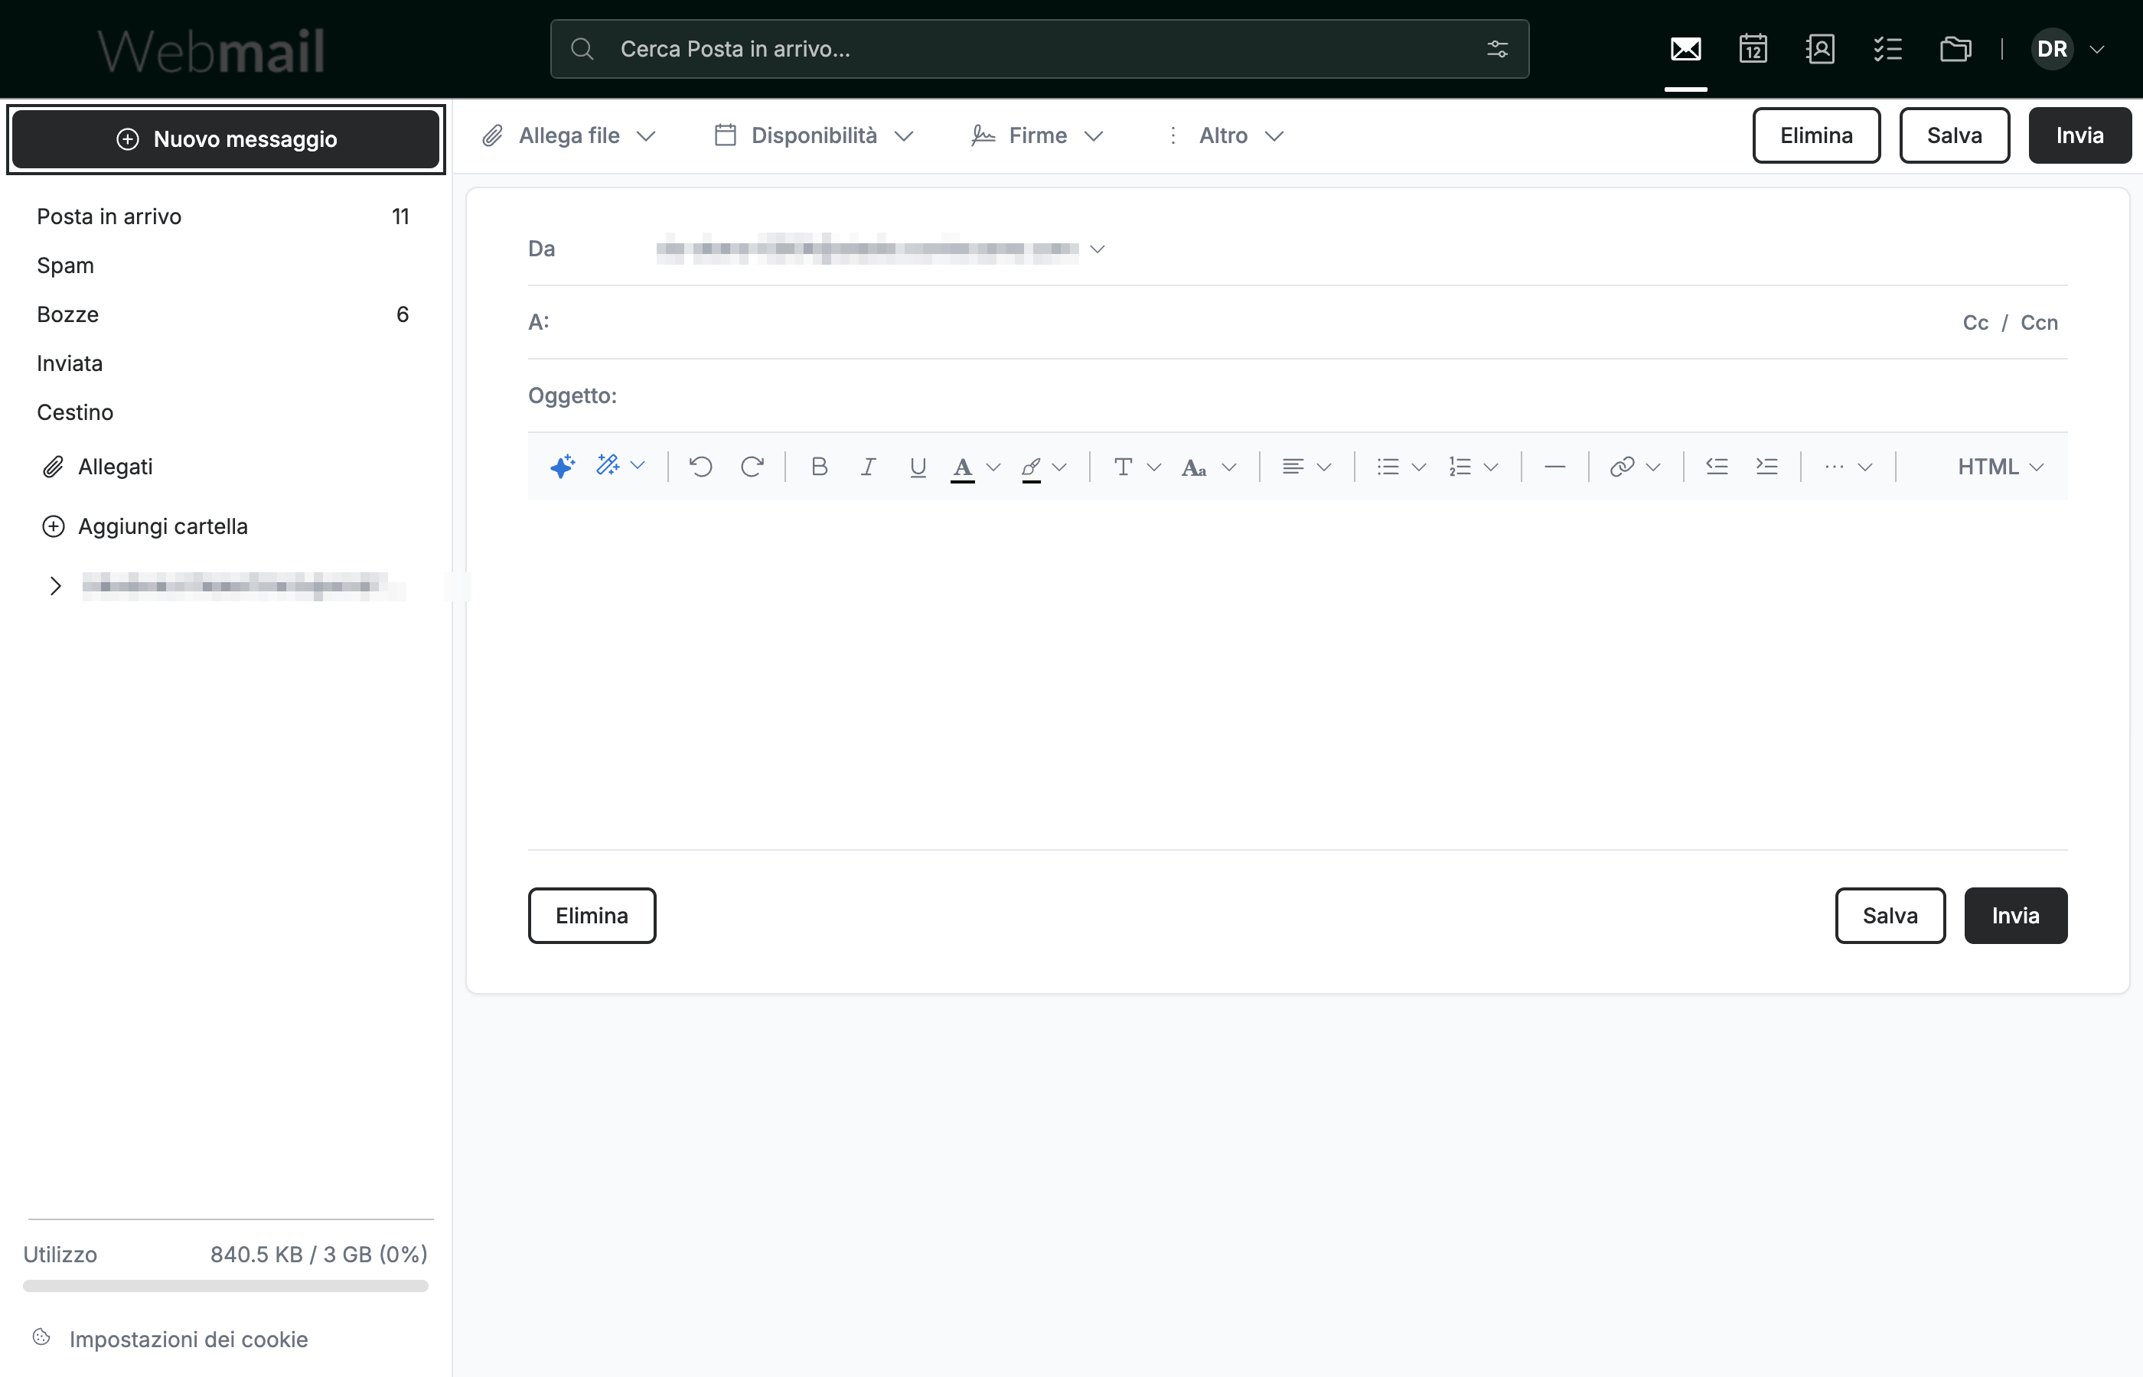The image size is (2143, 1377).
Task: Toggle italic formatting
Action: point(868,466)
